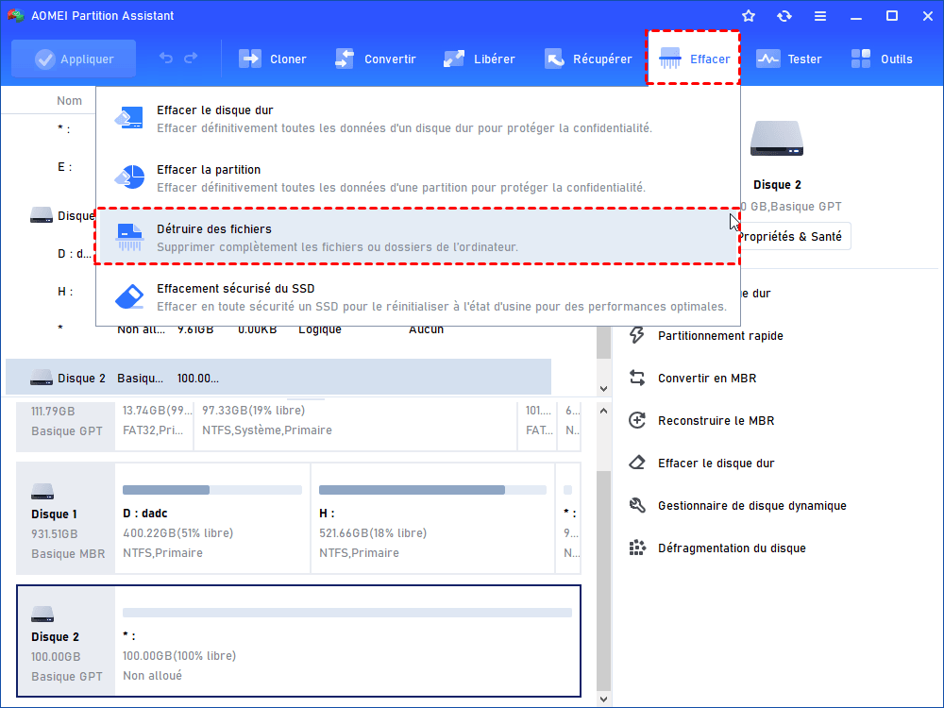Open the Cloner toolbar menu

tap(272, 59)
